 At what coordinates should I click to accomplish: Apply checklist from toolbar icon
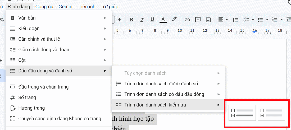point(246,20)
